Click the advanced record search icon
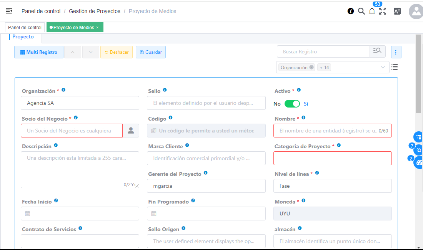This screenshot has height=250, width=423. pos(377,51)
